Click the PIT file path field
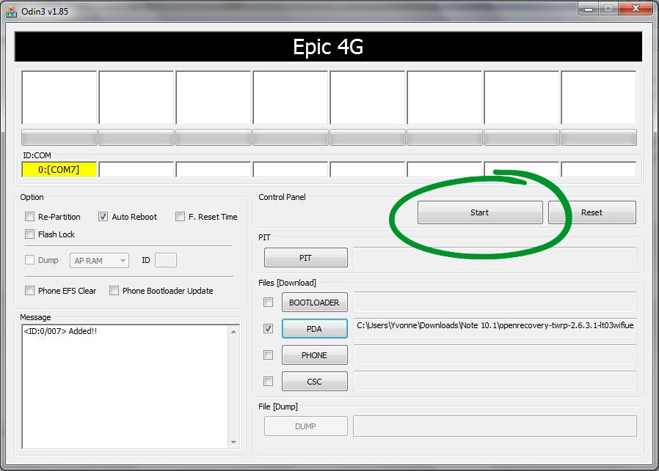 (495, 257)
